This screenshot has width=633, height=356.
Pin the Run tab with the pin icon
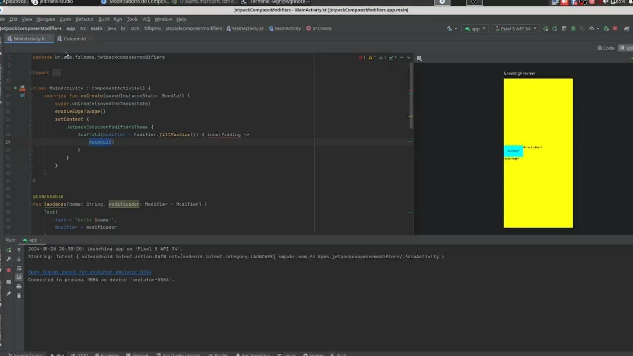tap(9, 294)
